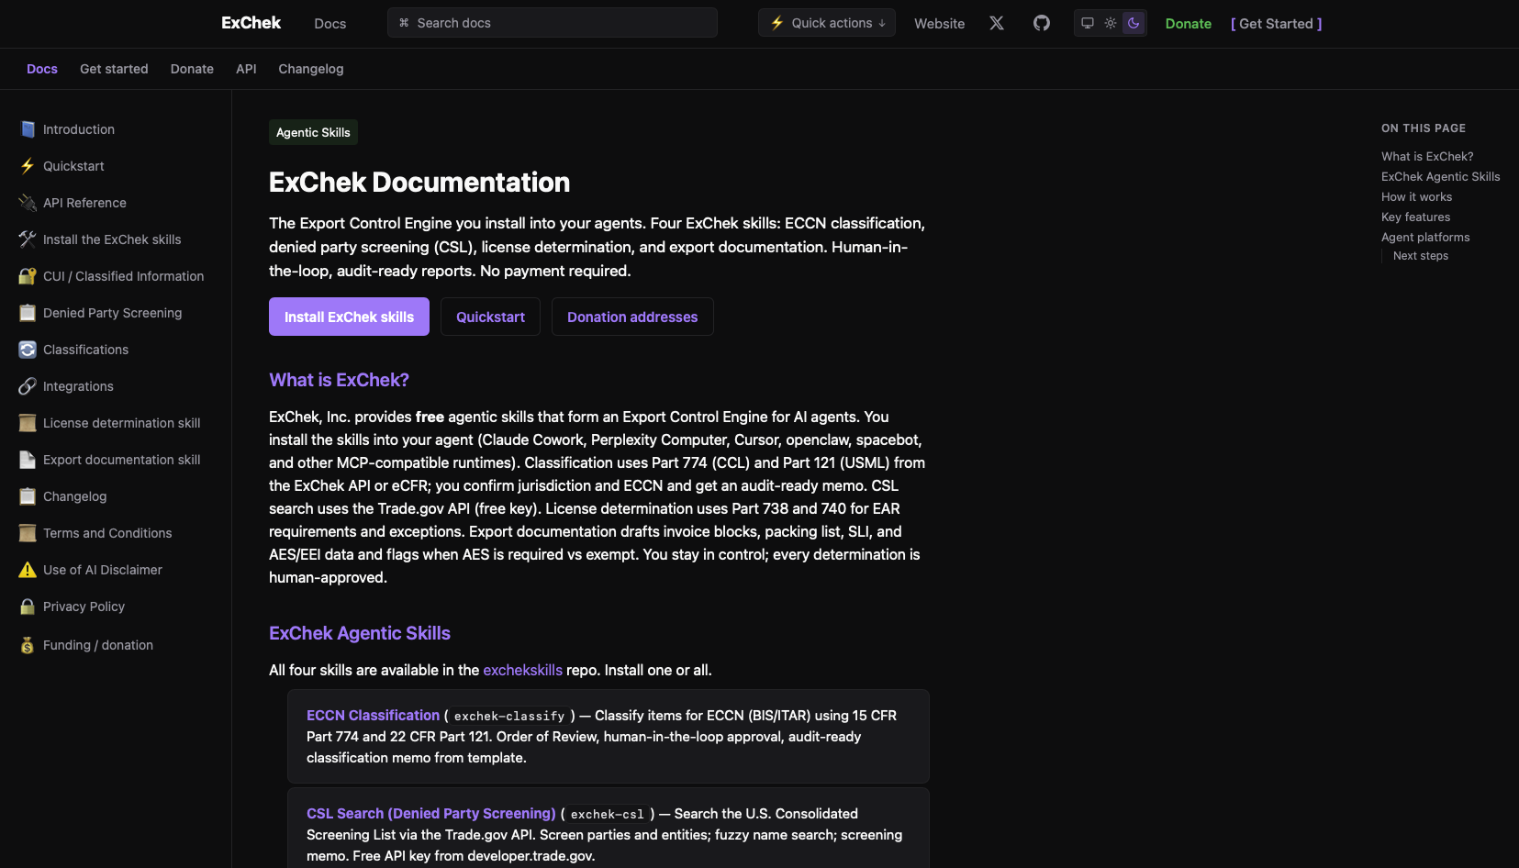Click the CUI Classified Information lock icon
The width and height of the screenshot is (1519, 868).
pos(28,276)
